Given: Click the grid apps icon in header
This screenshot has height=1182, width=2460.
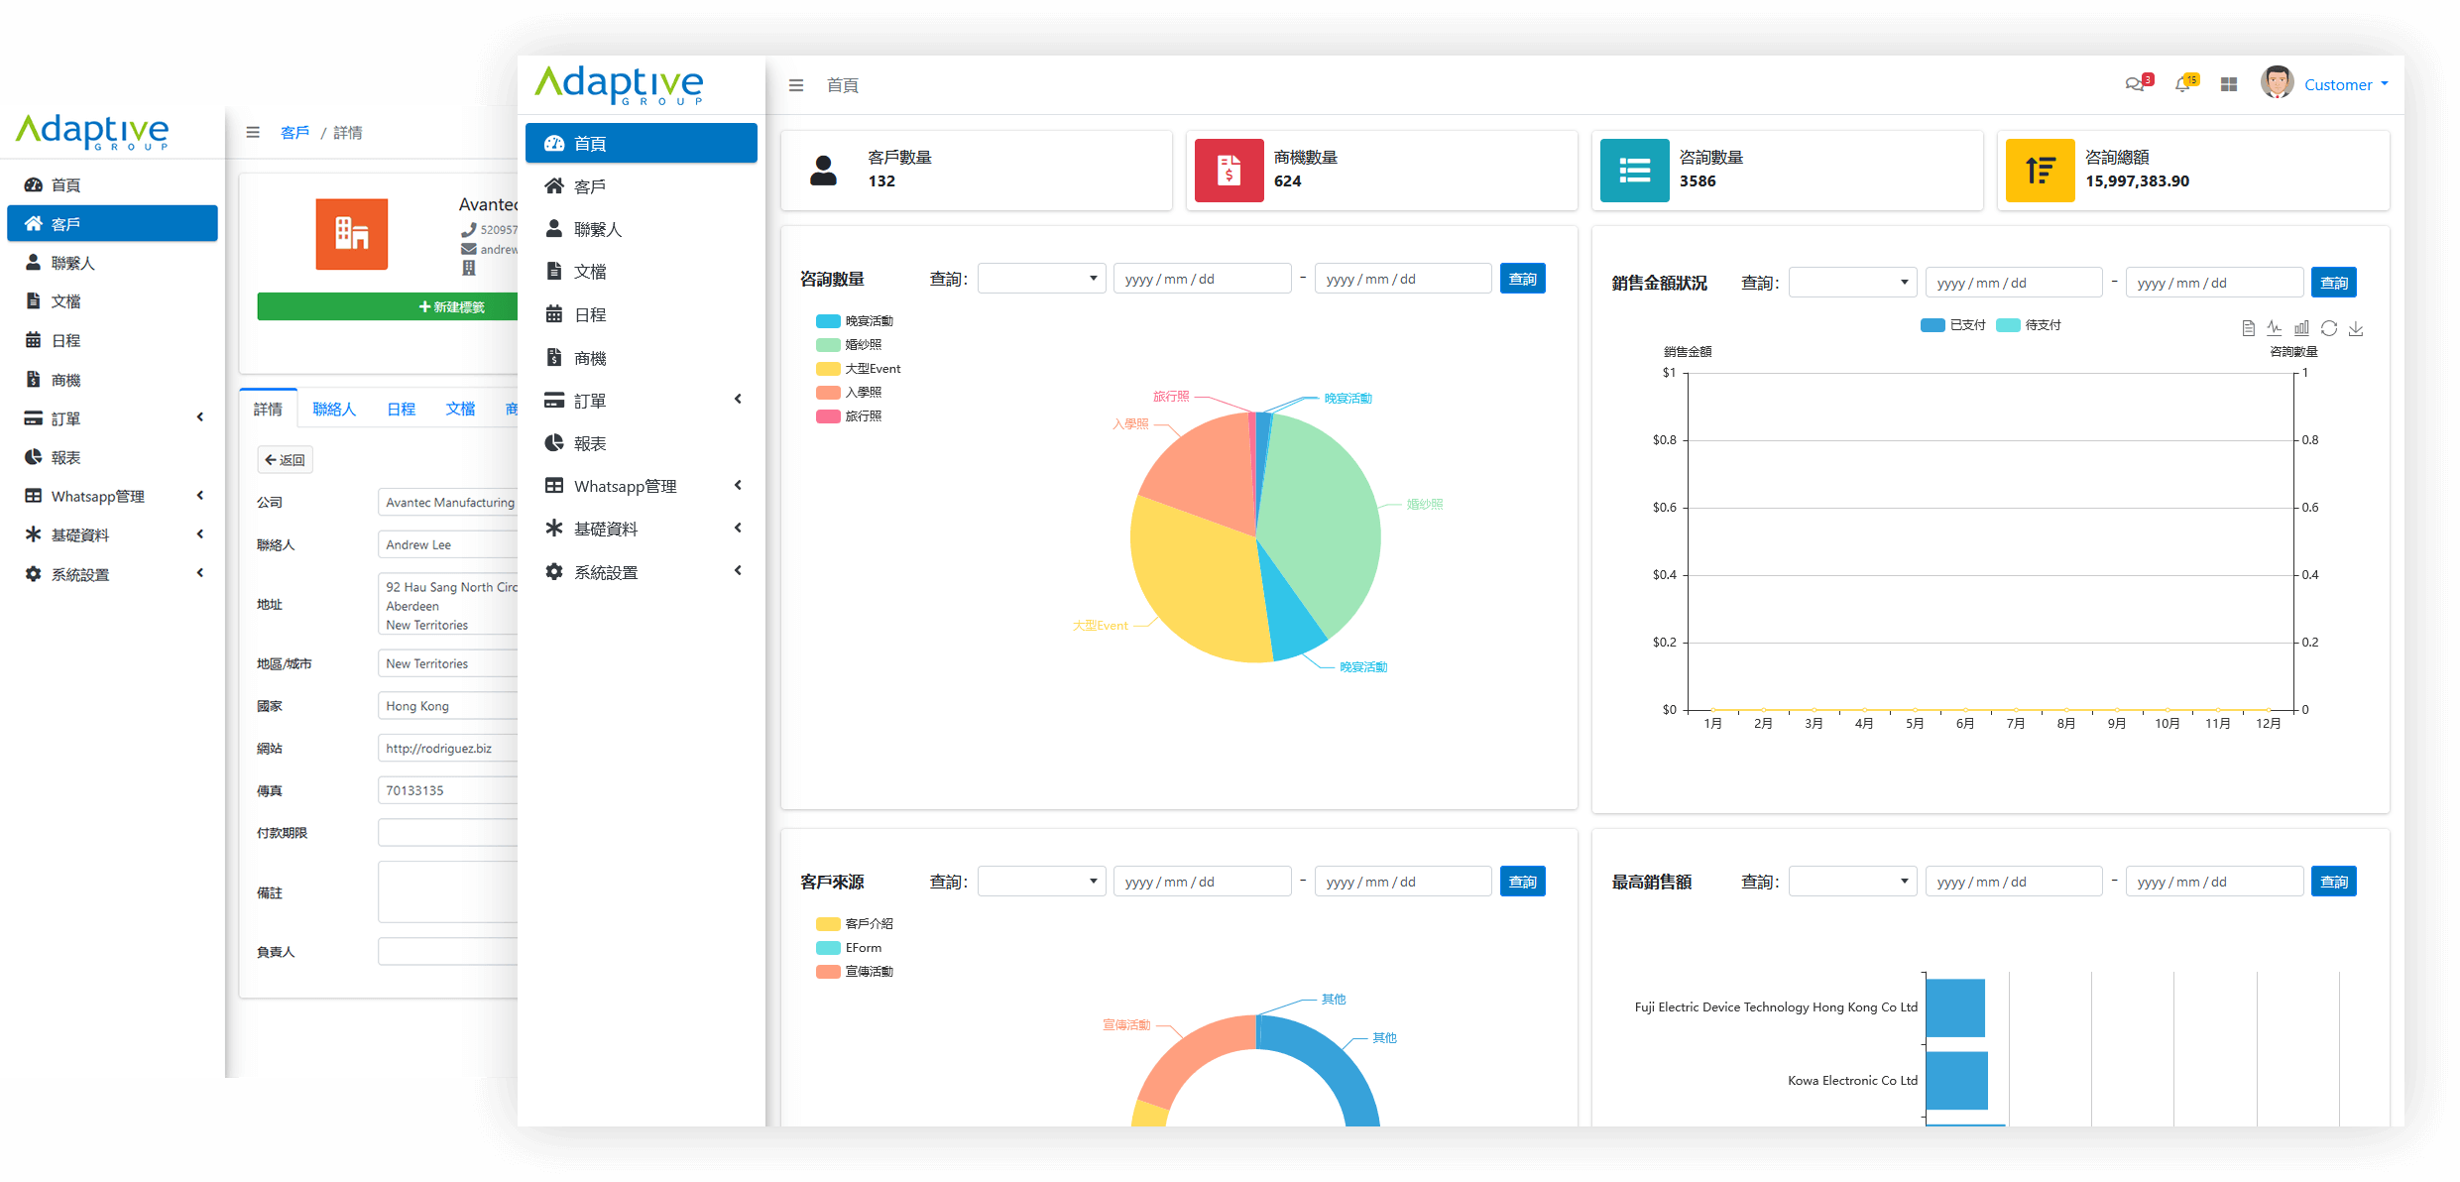Looking at the screenshot, I should click(x=2229, y=84).
